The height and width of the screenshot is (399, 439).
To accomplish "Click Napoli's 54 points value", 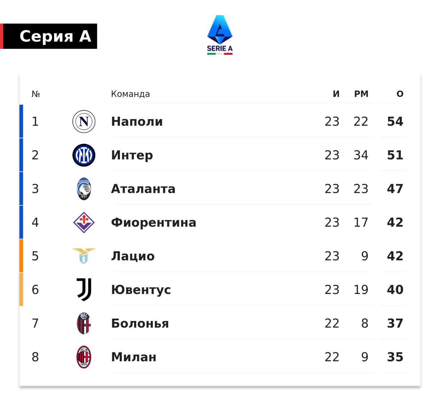I will coord(395,121).
